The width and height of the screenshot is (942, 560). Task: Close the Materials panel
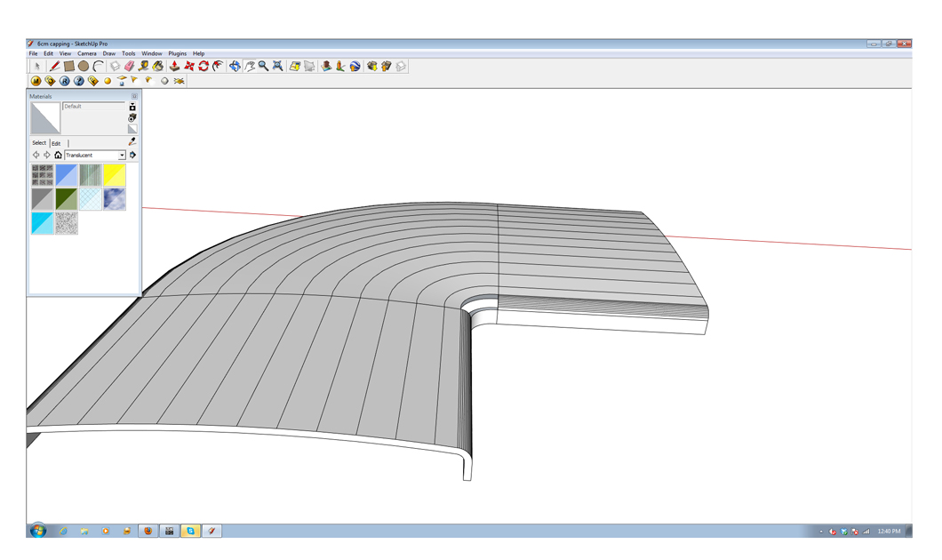[134, 96]
